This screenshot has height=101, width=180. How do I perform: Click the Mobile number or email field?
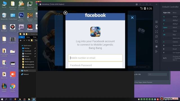point(95,58)
